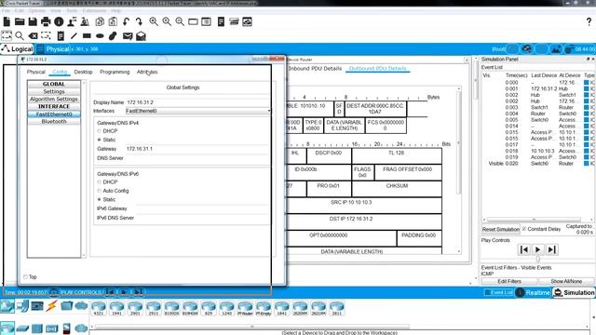Choose the Draw Ellipse tool
The image size is (596, 335).
[x=100, y=36]
